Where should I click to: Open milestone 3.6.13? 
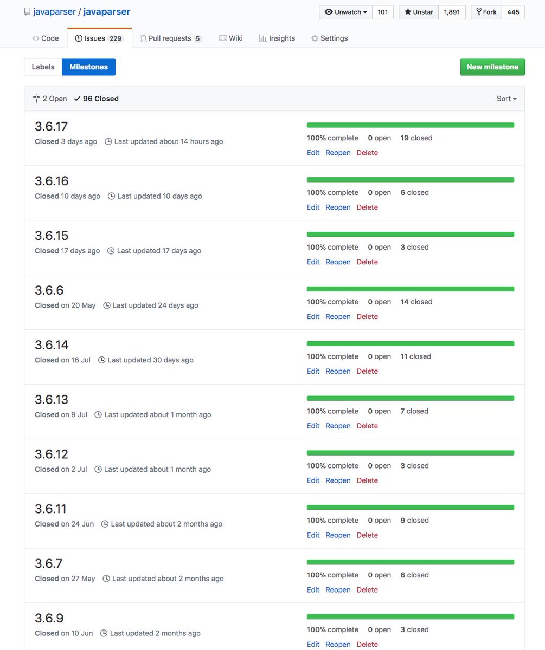click(52, 400)
